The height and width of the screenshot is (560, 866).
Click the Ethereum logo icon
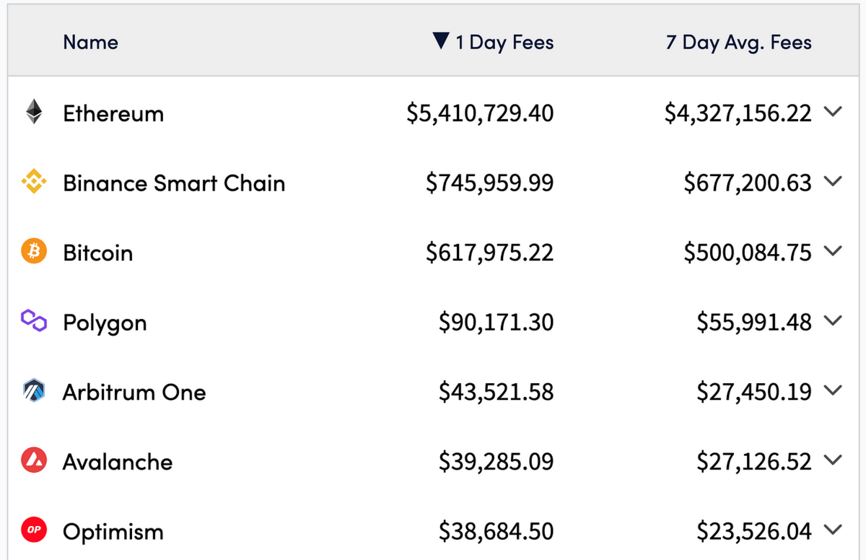34,113
